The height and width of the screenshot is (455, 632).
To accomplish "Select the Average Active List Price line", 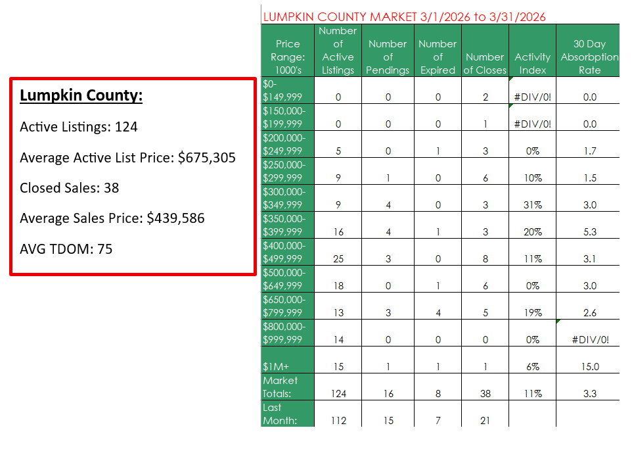I will 127,158.
